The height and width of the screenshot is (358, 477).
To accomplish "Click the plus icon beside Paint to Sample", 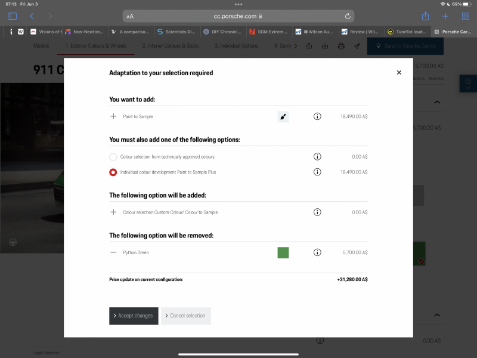I will (x=113, y=116).
